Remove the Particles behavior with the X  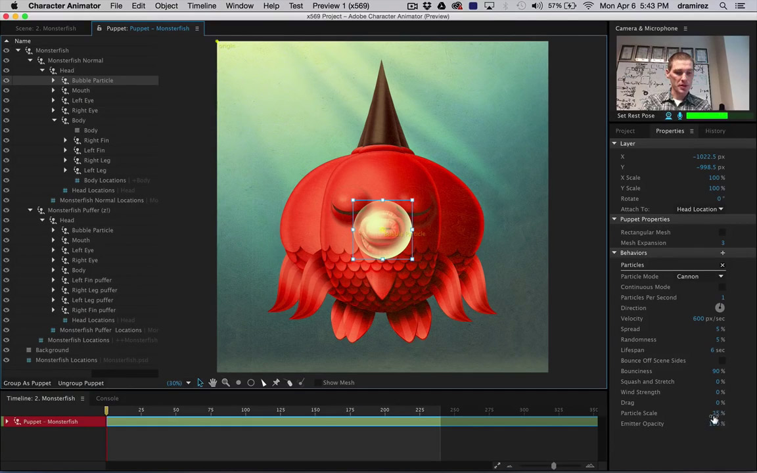tap(722, 265)
